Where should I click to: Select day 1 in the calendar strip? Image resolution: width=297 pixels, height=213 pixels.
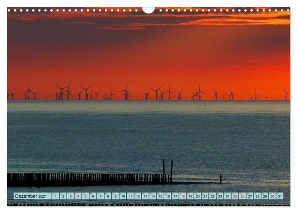(x=55, y=196)
